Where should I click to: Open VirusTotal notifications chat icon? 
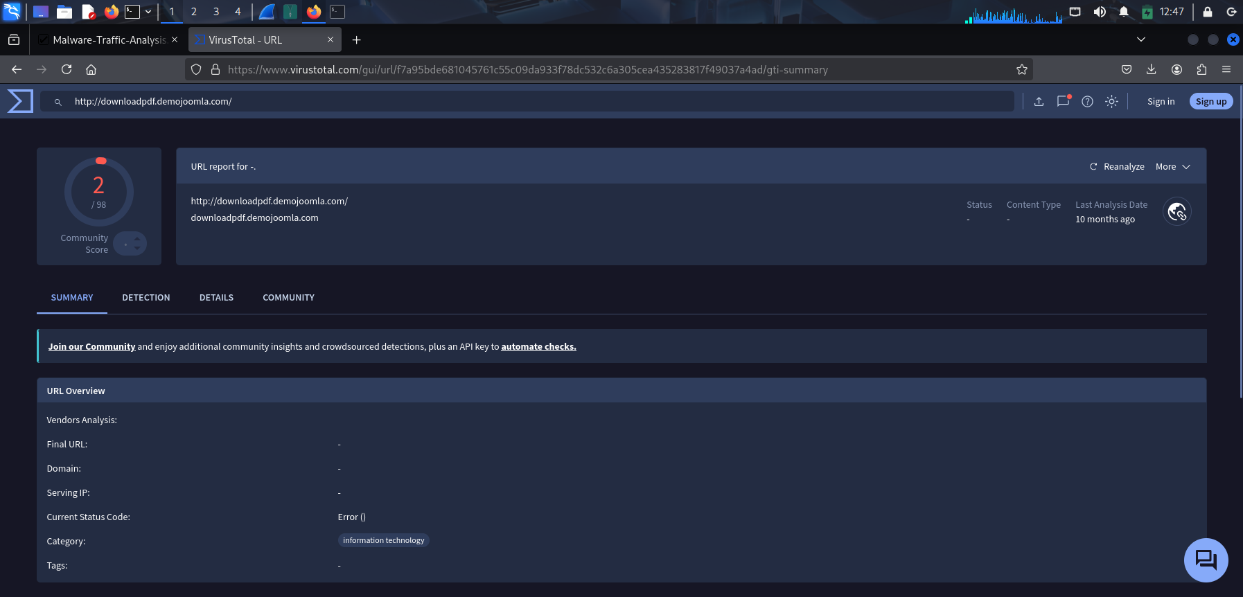(1063, 101)
